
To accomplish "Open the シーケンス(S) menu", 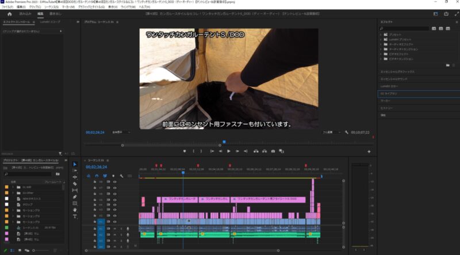I will [51, 7].
